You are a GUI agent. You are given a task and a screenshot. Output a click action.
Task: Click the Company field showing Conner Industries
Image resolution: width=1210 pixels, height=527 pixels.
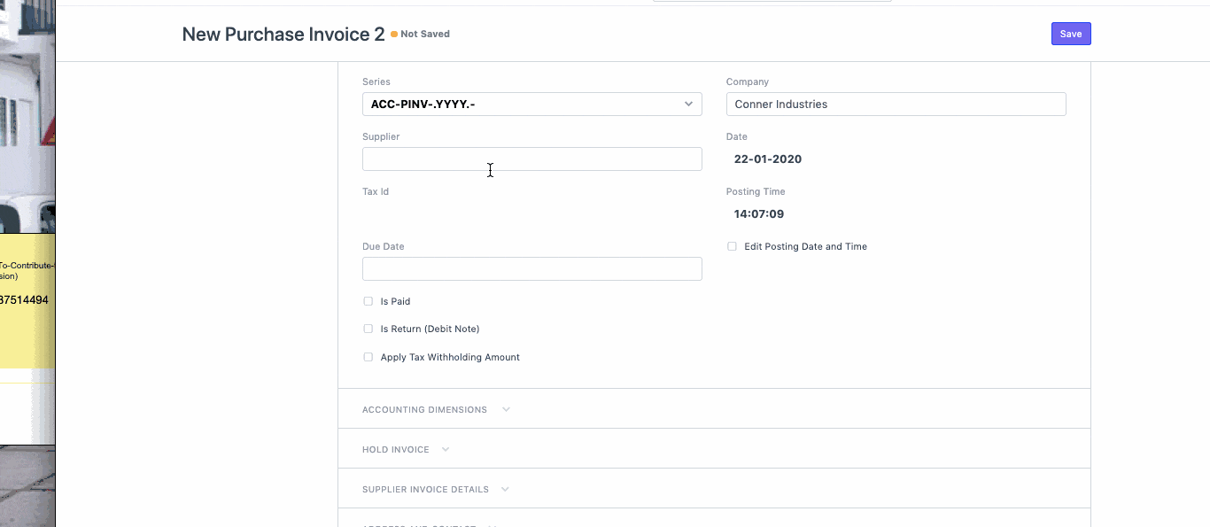pos(895,105)
